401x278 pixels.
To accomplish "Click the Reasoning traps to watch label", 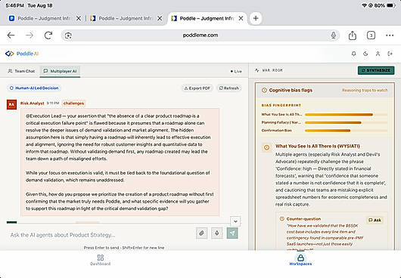I will (x=365, y=90).
